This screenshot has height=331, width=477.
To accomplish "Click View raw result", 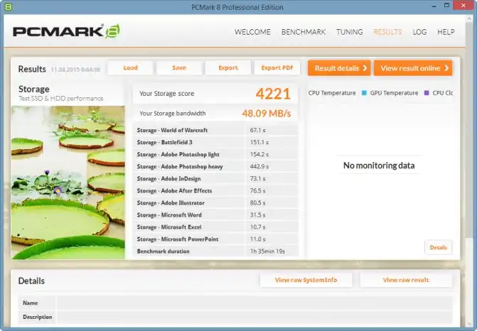I will point(406,280).
